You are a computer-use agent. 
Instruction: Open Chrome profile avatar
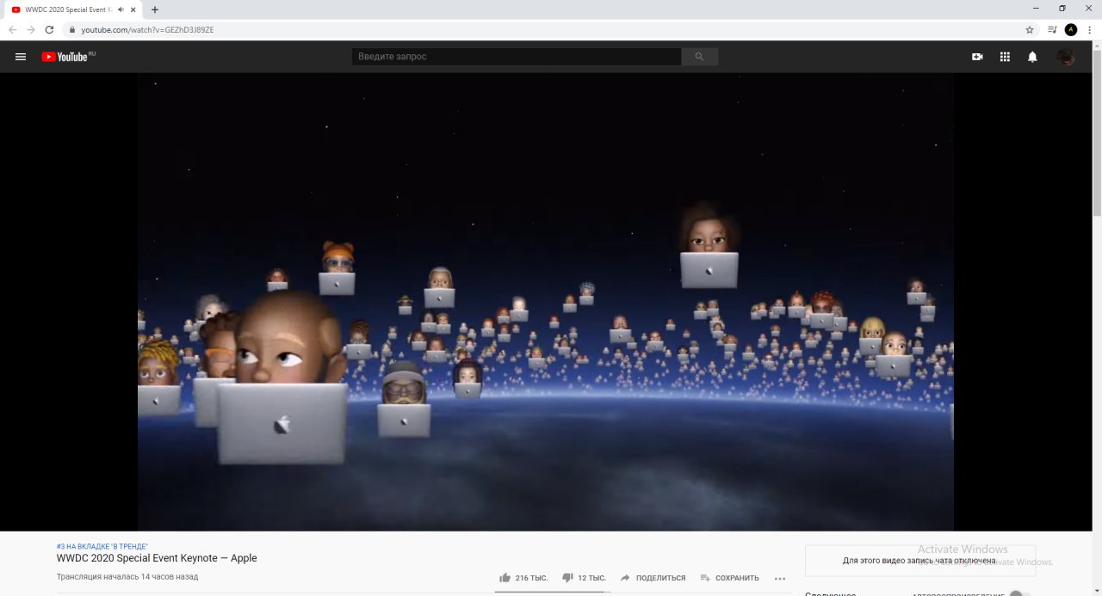[x=1071, y=29]
